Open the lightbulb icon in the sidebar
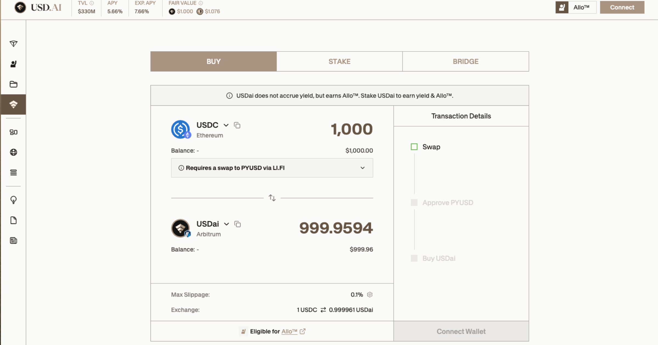 pyautogui.click(x=13, y=200)
